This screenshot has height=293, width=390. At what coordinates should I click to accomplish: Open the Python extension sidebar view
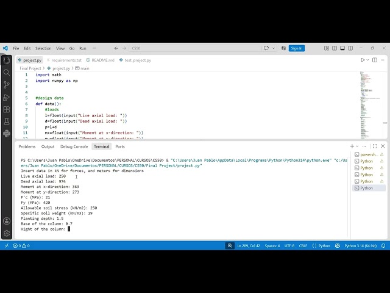point(7,134)
